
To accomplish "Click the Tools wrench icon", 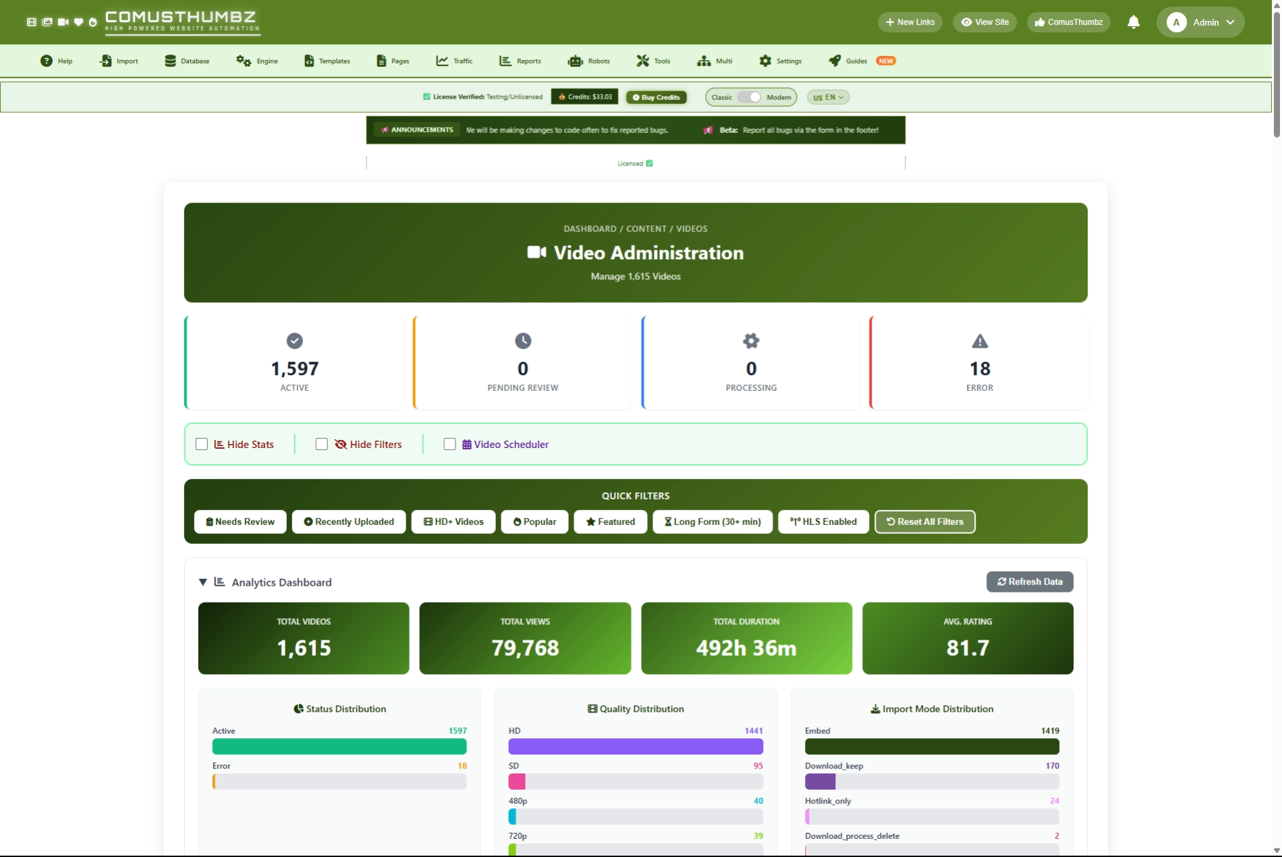I will pyautogui.click(x=642, y=61).
